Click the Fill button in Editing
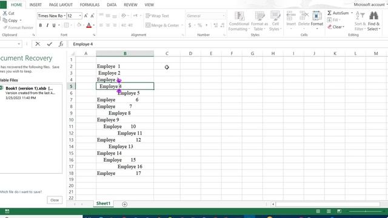 (x=333, y=20)
